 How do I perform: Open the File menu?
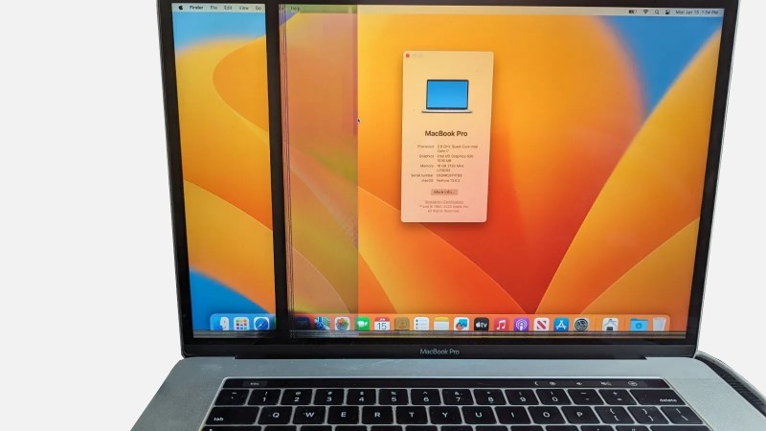[214, 8]
